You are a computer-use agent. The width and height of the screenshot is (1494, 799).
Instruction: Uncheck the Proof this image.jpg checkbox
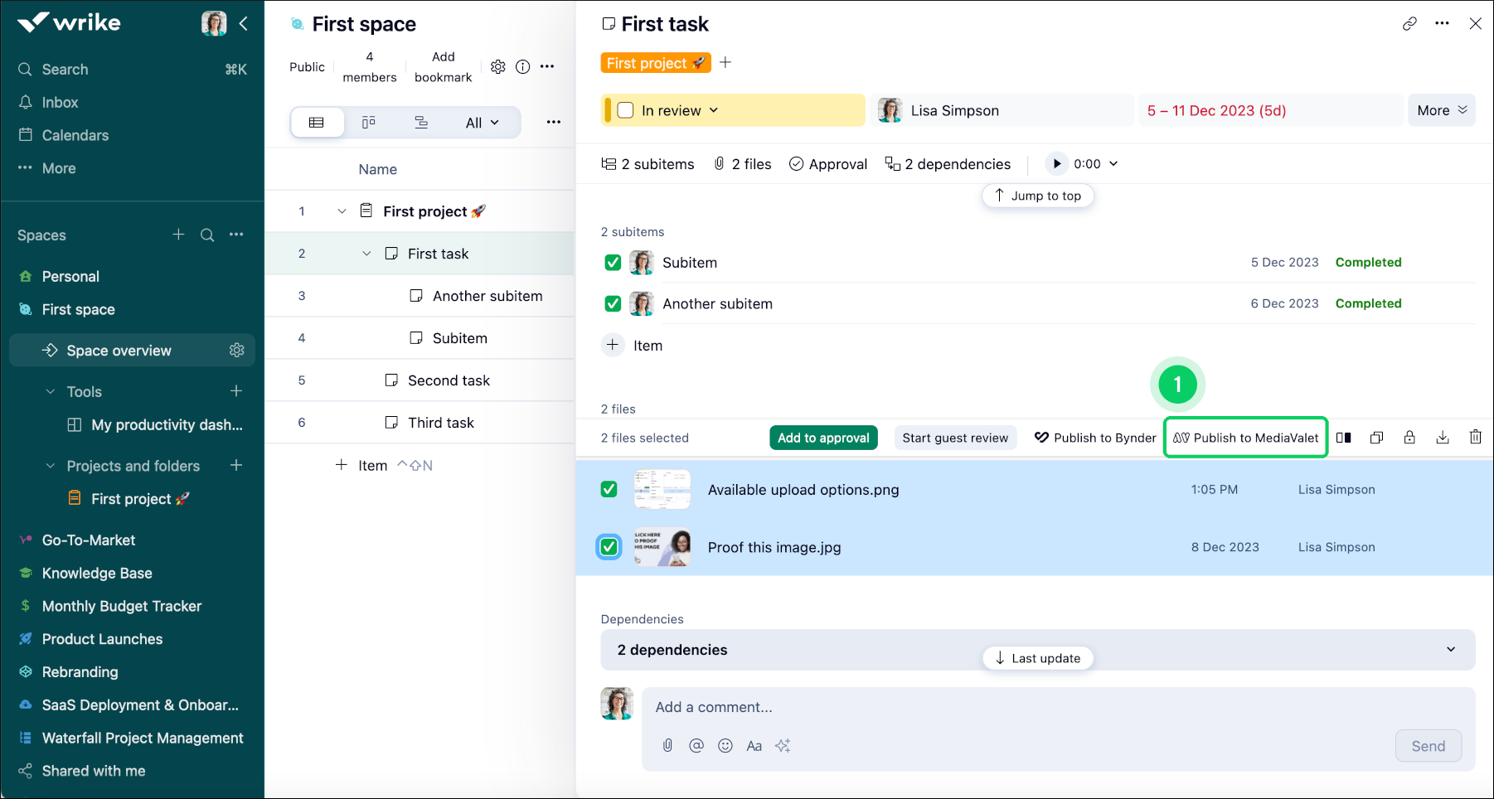click(609, 547)
